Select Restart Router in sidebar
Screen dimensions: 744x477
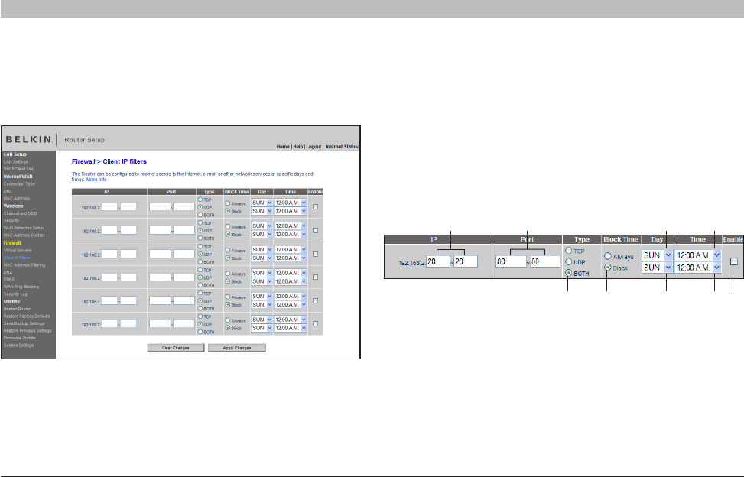(17, 309)
